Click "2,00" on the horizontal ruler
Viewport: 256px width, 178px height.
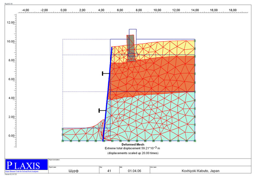click(82, 10)
